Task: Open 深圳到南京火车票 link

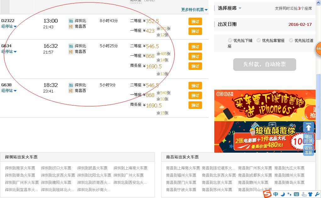Action: [20, 168]
